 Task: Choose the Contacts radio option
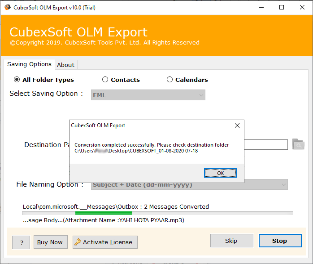pyautogui.click(x=105, y=80)
